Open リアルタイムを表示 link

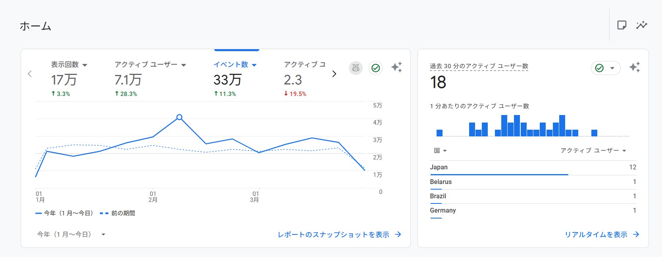pos(602,234)
